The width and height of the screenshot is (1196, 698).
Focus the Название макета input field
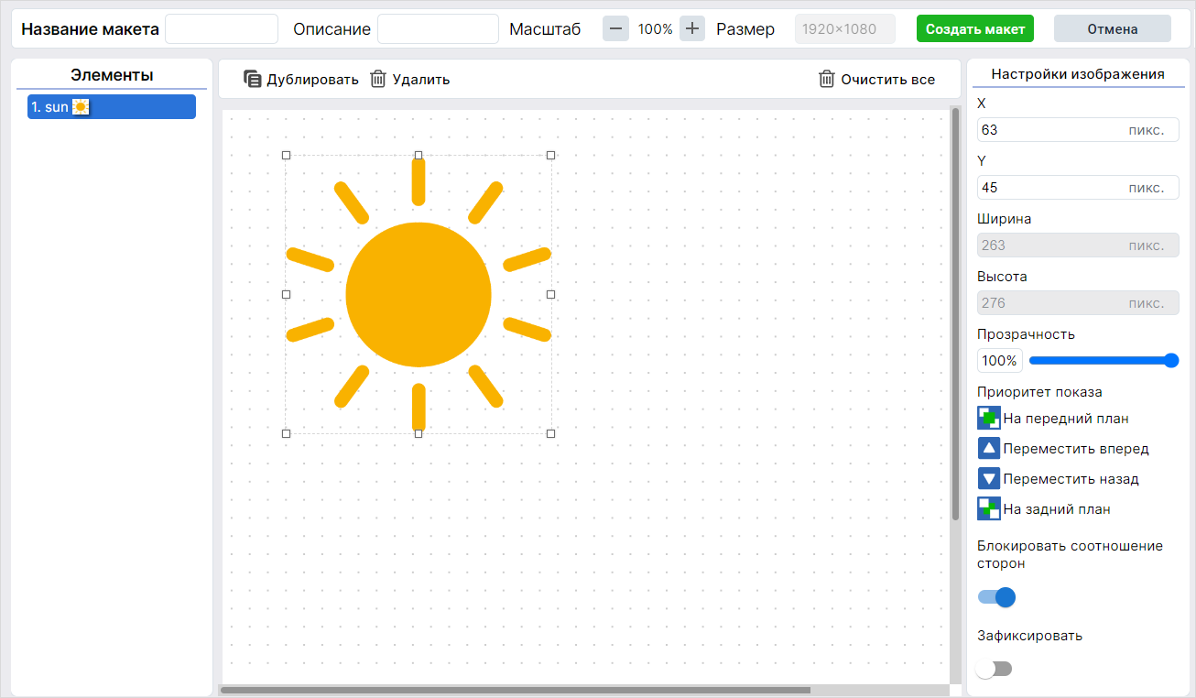222,29
